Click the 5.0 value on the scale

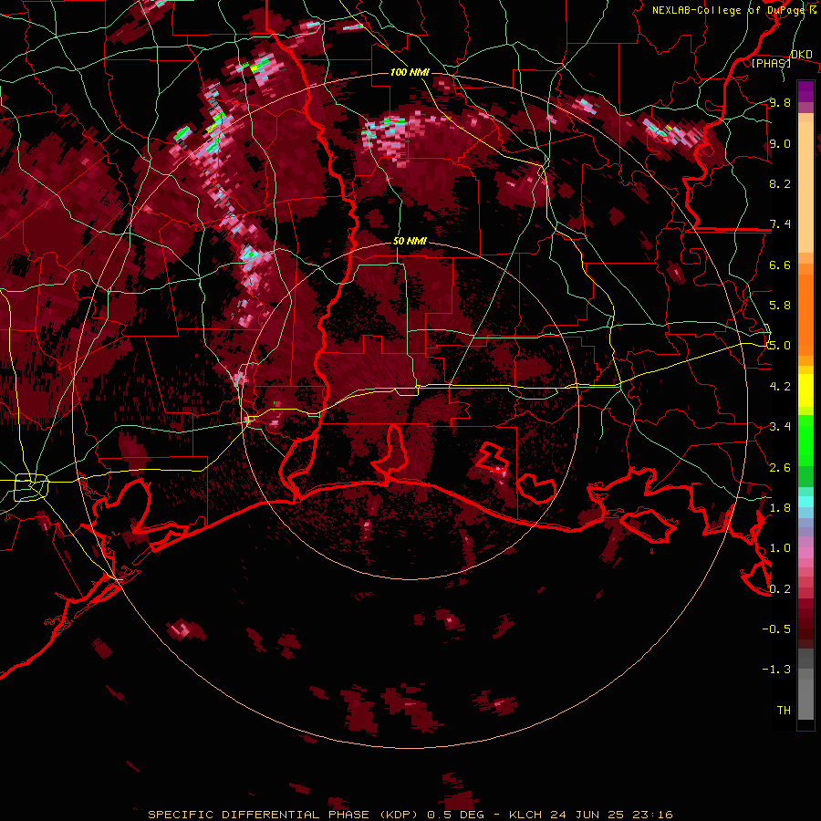pos(780,346)
